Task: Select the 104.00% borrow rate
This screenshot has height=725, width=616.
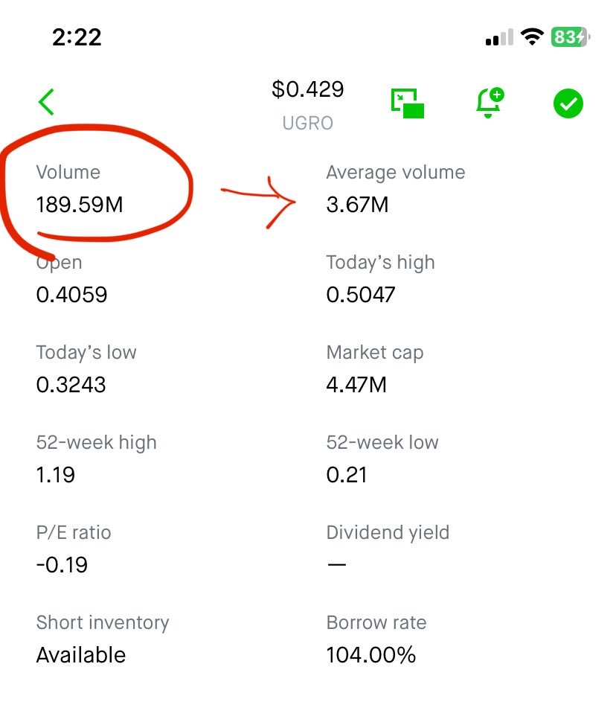Action: click(x=371, y=656)
